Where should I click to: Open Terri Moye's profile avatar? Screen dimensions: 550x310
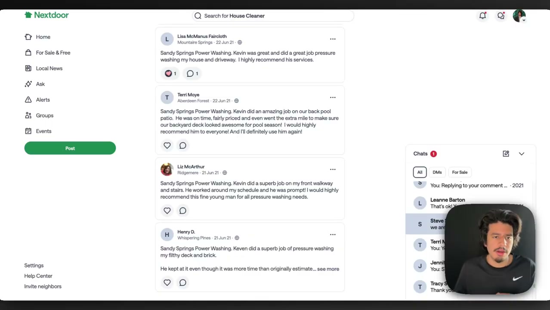[167, 98]
